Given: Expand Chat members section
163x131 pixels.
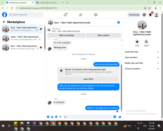Looking at the screenshot, I should click(142, 57).
